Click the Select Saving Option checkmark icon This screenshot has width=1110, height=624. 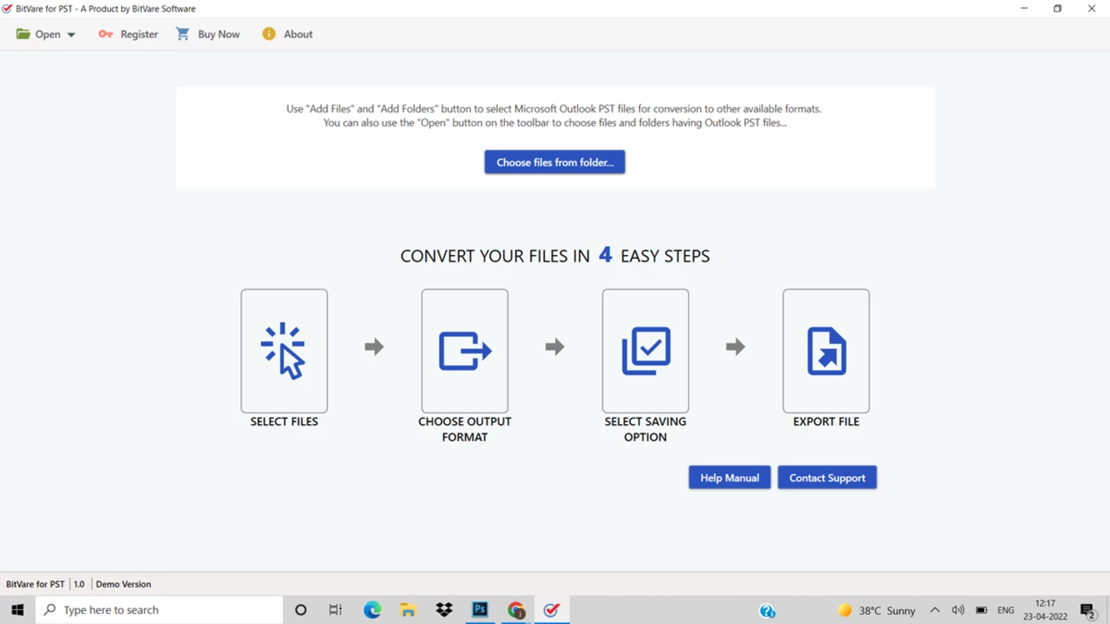click(x=646, y=351)
